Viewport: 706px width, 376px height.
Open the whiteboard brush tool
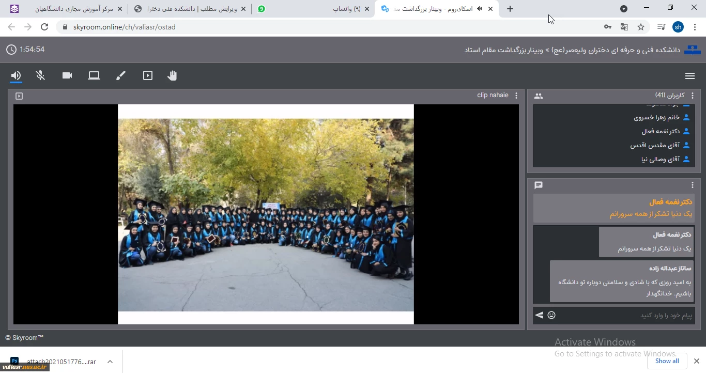pos(120,75)
